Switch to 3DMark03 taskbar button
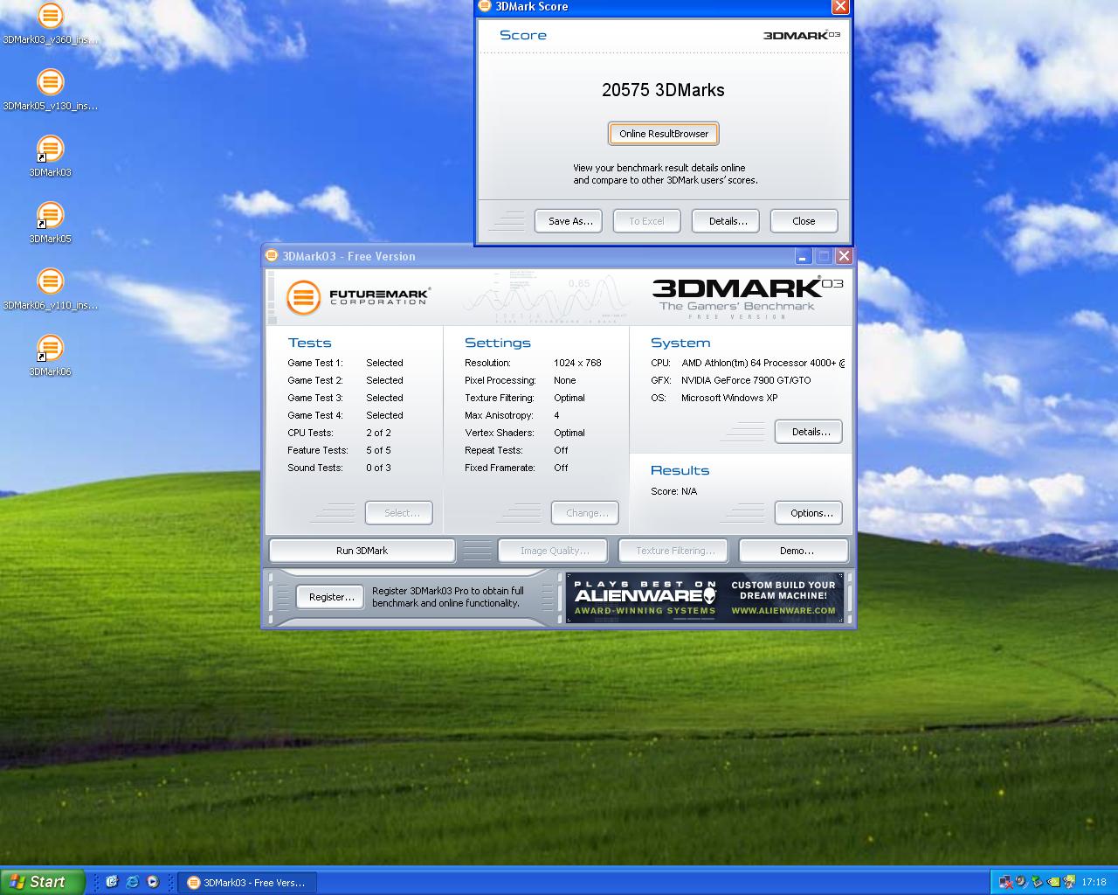 point(247,883)
